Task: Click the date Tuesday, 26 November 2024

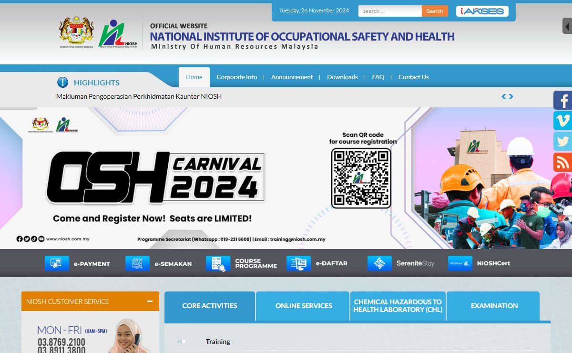Action: tap(314, 10)
